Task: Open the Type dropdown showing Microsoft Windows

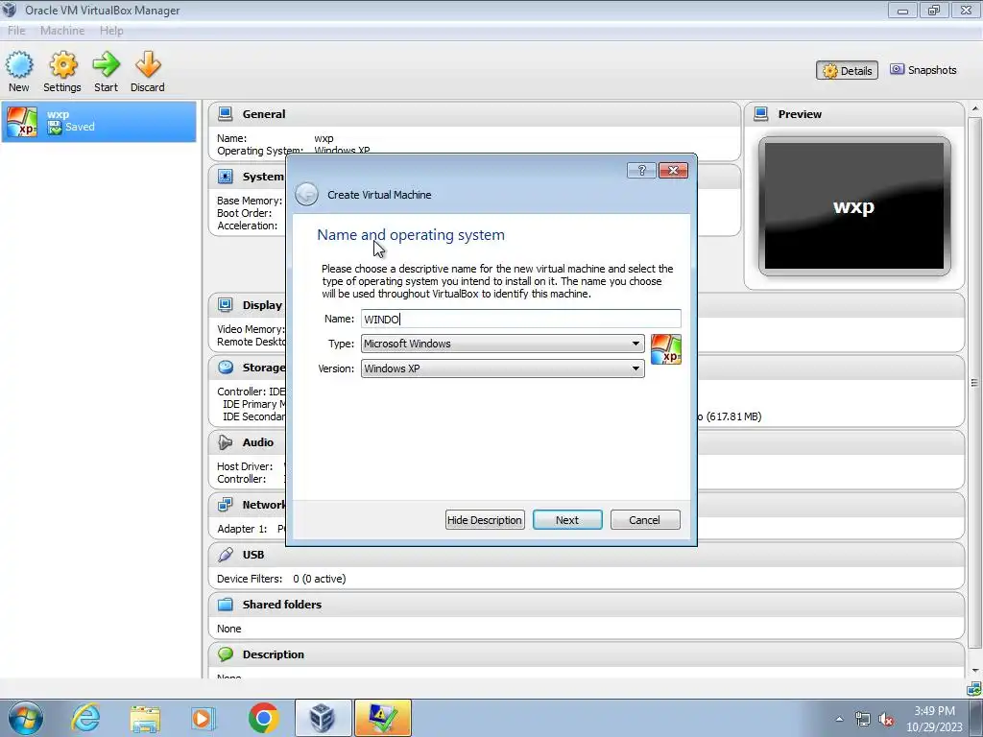Action: 502,344
